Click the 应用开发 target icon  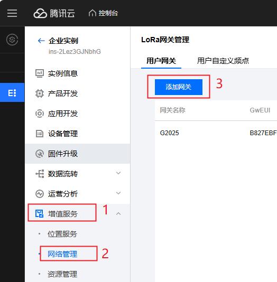pos(40,114)
